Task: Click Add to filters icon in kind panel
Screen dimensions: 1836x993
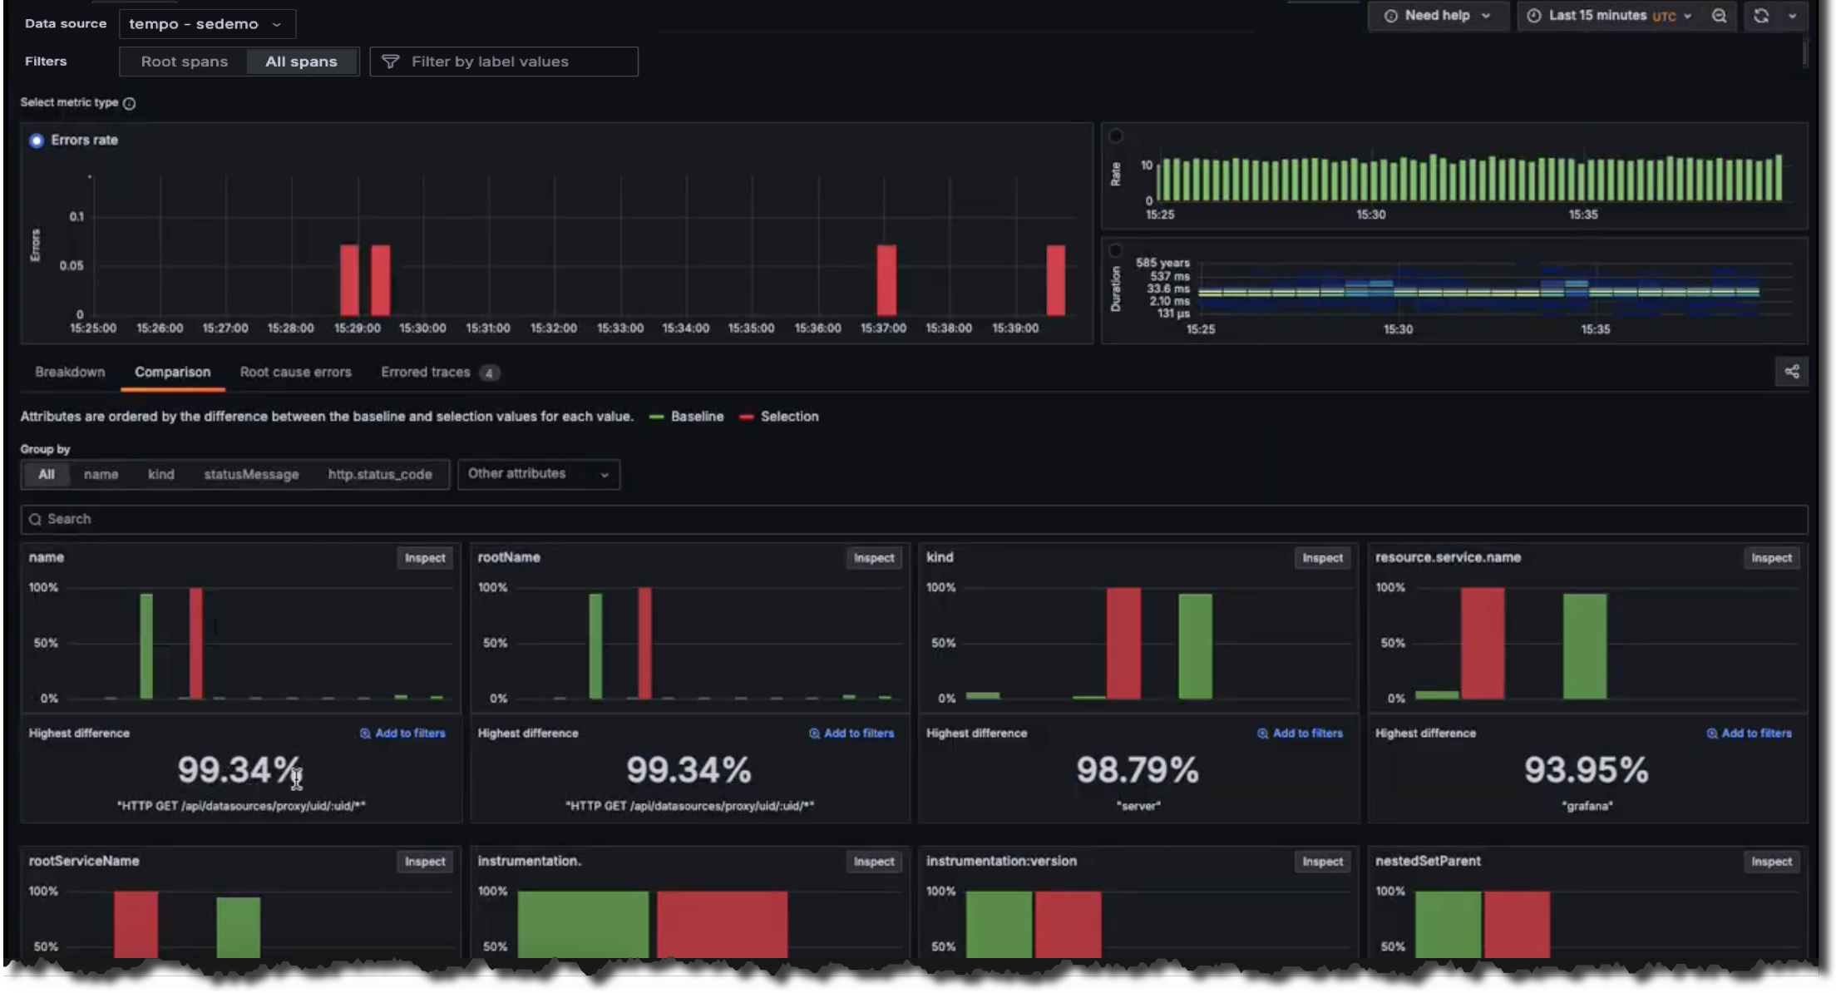Action: (x=1262, y=734)
